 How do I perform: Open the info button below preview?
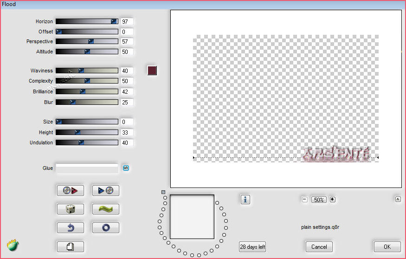245,199
